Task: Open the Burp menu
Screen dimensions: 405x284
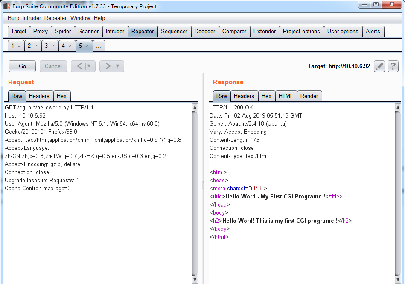Action: point(13,18)
